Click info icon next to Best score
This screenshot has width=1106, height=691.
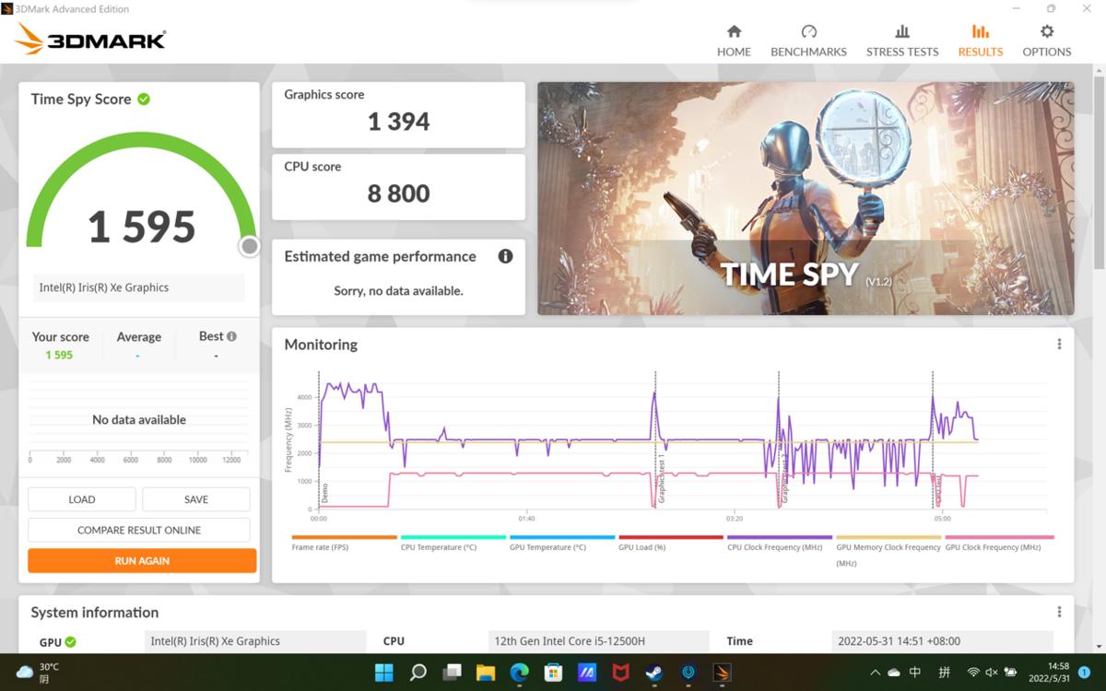point(231,336)
